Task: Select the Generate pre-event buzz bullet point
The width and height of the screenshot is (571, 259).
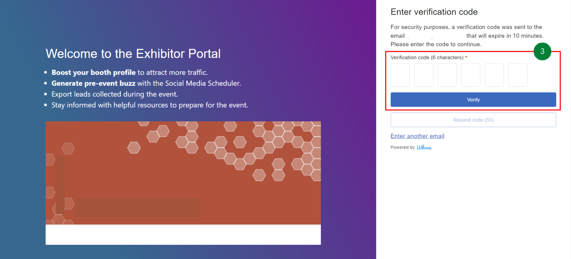Action: pos(146,83)
